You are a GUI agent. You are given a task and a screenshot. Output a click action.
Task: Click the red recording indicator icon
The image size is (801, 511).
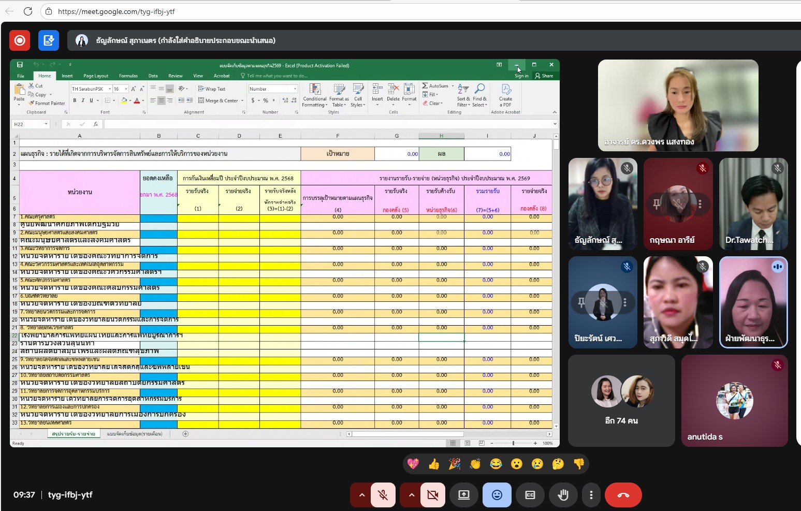[20, 40]
